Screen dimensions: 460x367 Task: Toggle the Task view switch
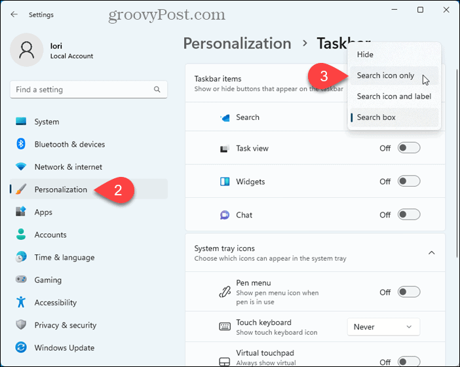409,148
